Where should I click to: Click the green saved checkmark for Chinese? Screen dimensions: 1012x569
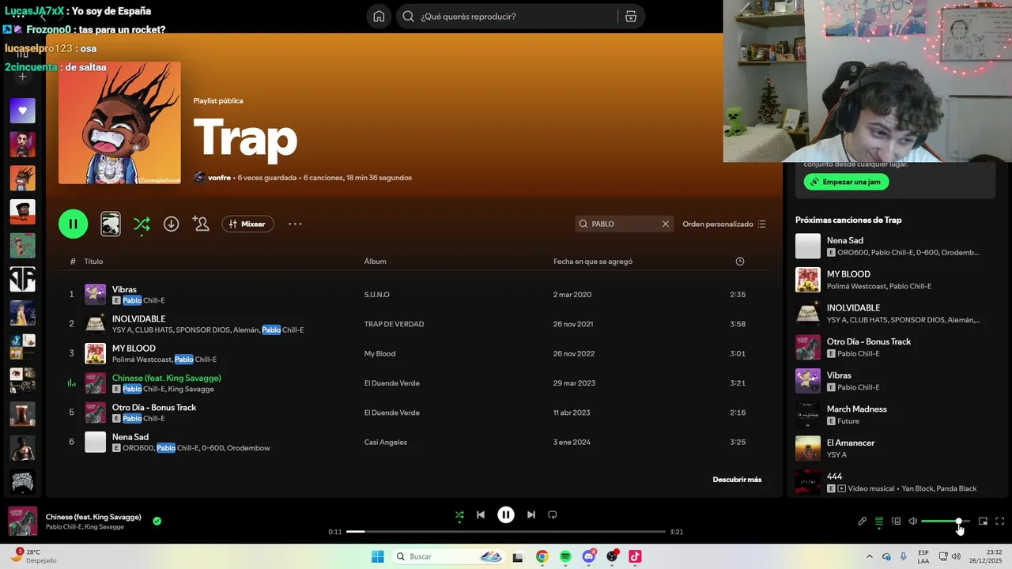pyautogui.click(x=157, y=521)
